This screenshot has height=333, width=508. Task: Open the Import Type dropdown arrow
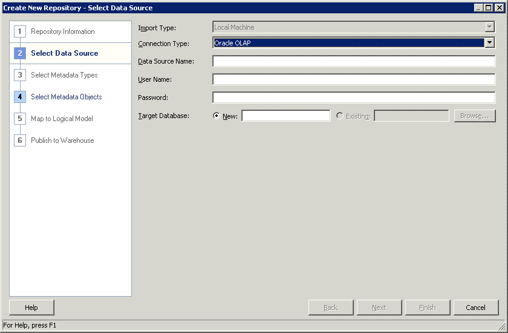[489, 27]
